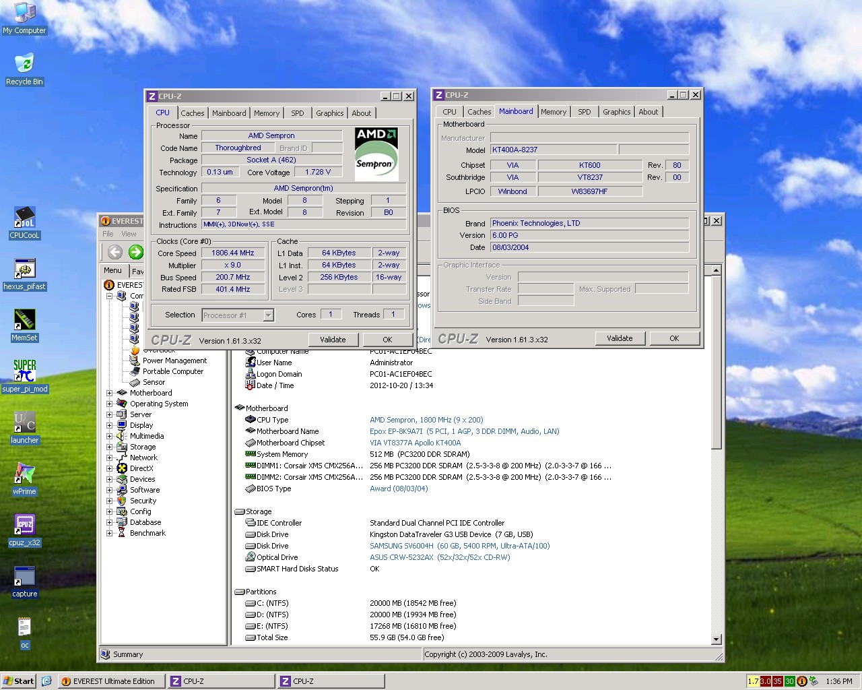The width and height of the screenshot is (862, 690).
Task: Click the EVEREST back arrow icon
Action: click(115, 252)
